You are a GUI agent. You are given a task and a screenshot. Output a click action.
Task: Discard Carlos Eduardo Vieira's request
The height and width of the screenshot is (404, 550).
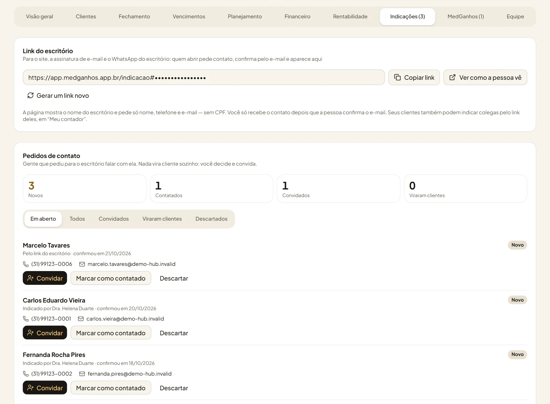pyautogui.click(x=174, y=333)
